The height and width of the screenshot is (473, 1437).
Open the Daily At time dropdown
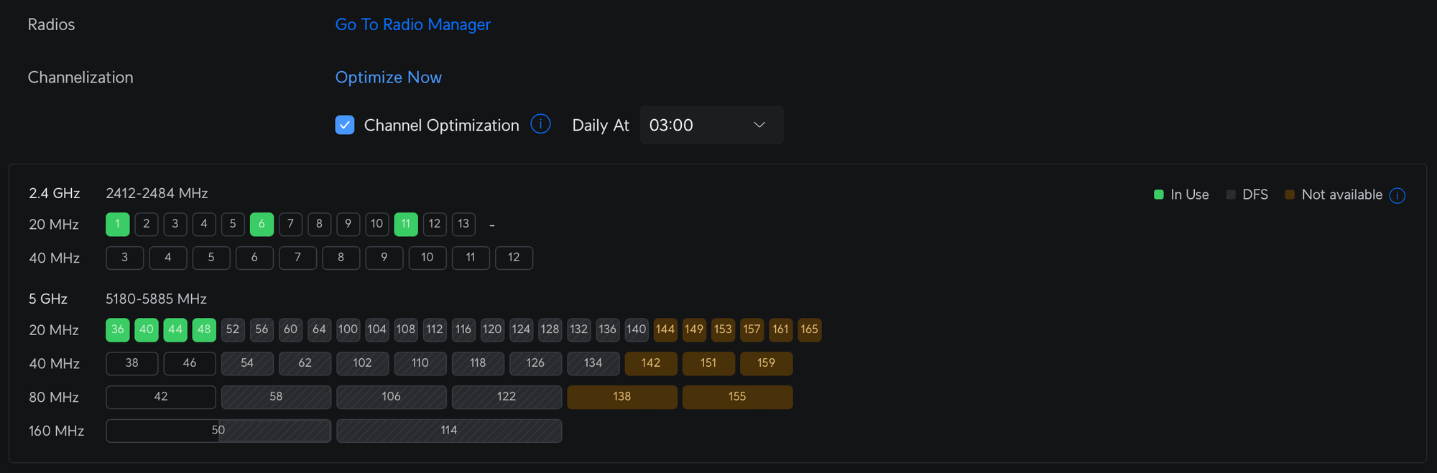711,125
